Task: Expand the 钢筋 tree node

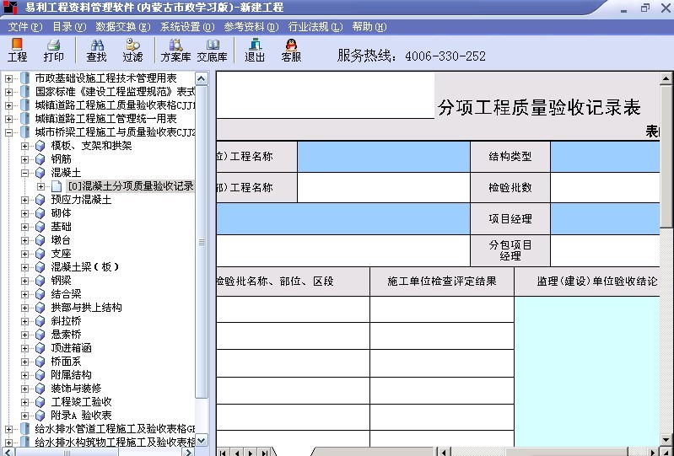Action: click(x=25, y=159)
